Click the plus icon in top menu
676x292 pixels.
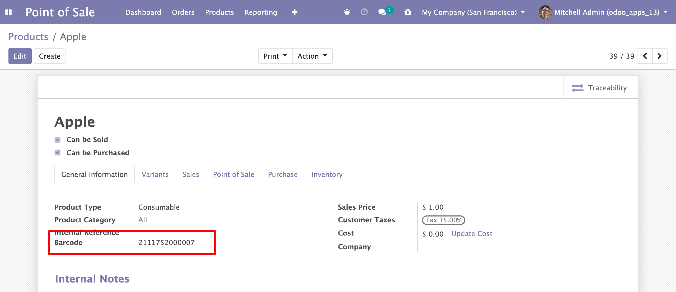[295, 12]
